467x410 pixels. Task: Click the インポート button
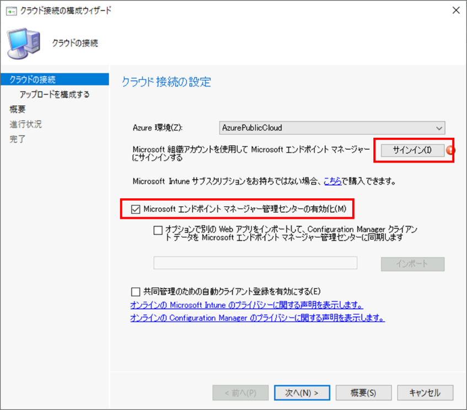pyautogui.click(x=412, y=264)
